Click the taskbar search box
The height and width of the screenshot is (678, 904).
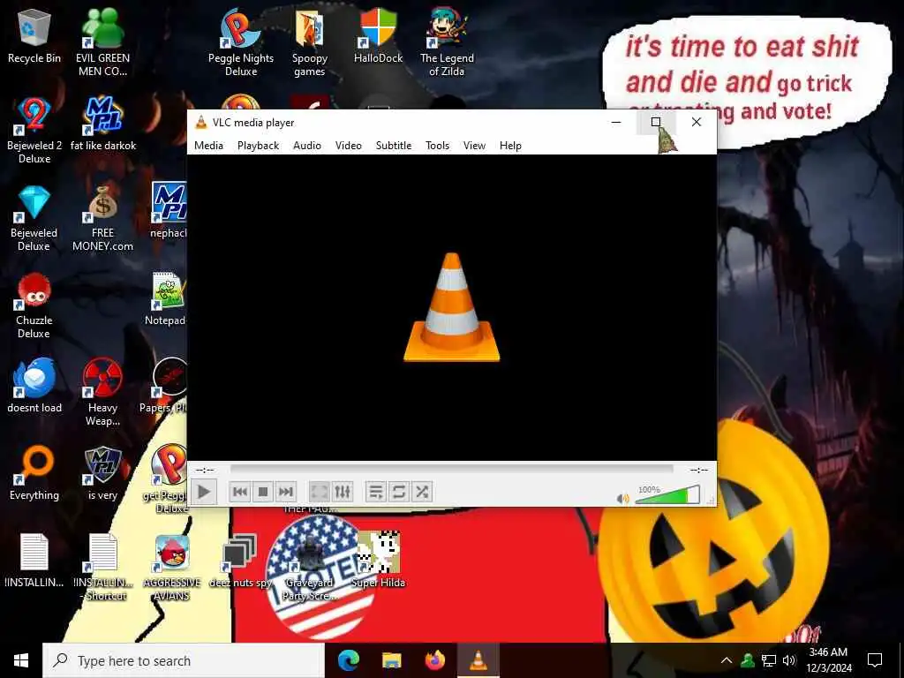click(x=184, y=660)
